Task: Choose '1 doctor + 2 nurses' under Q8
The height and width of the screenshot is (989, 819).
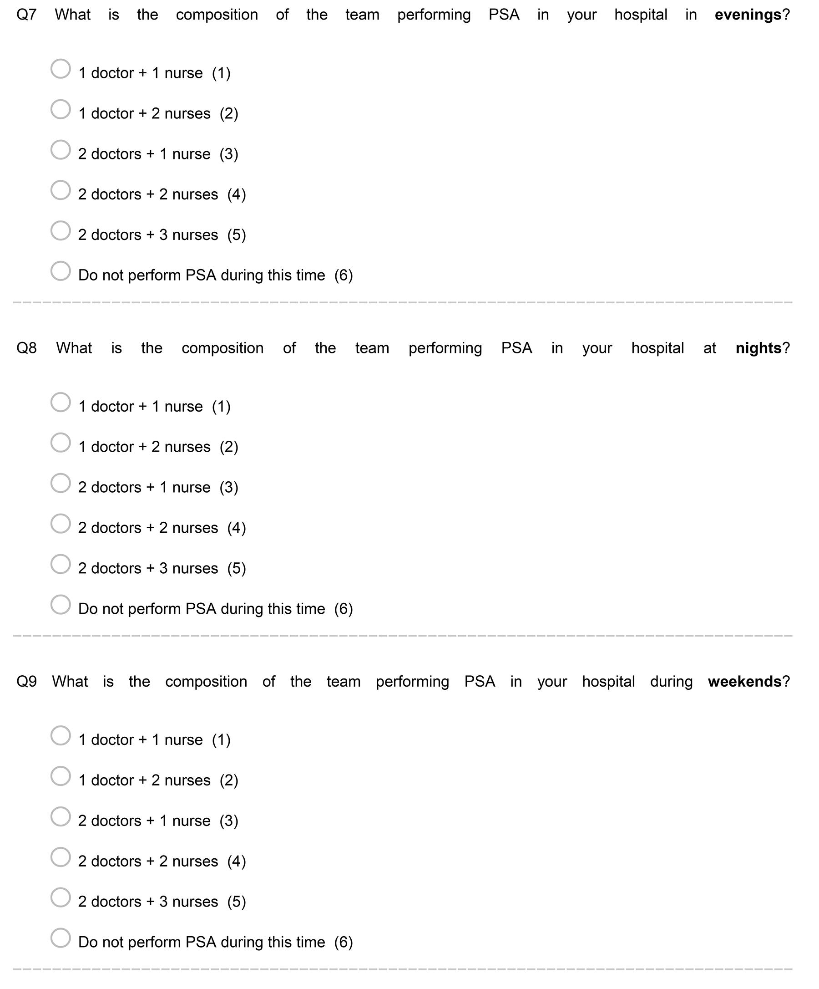Action: (61, 443)
